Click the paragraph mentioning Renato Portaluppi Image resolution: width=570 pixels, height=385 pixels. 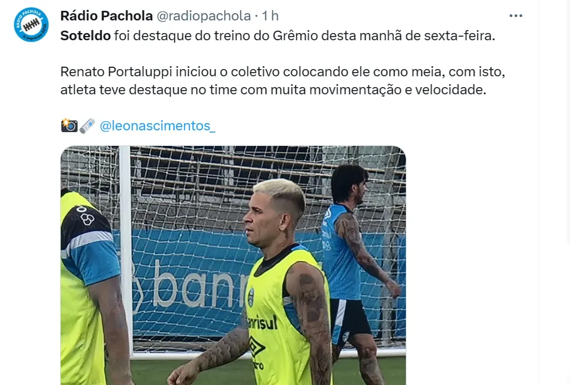(283, 80)
